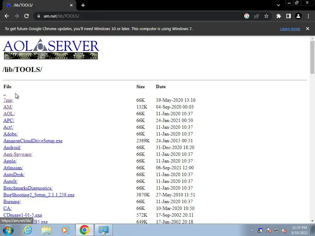
Task: Open the BenchmarksDiagnostics/ folder
Action: tap(28, 188)
